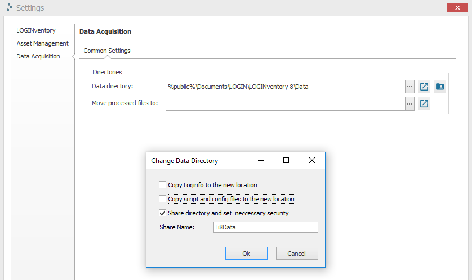Click the Data directory path field
The image size is (472, 280).
(x=286, y=87)
